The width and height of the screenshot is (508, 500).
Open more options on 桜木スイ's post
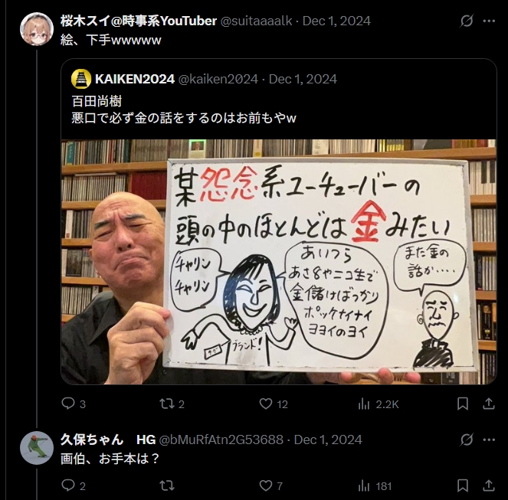click(489, 21)
